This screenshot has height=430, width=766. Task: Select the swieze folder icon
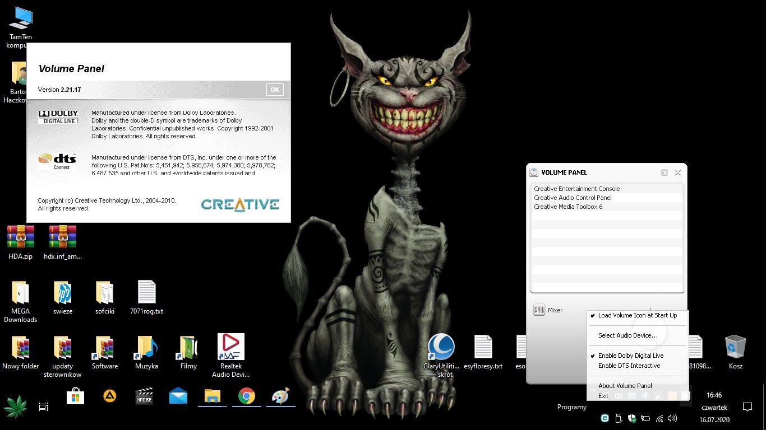tap(63, 297)
